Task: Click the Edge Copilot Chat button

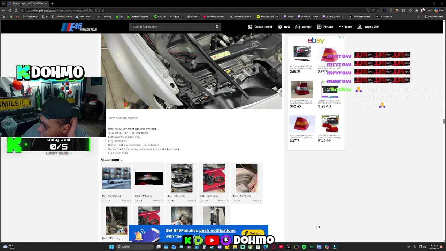Action: point(439,10)
